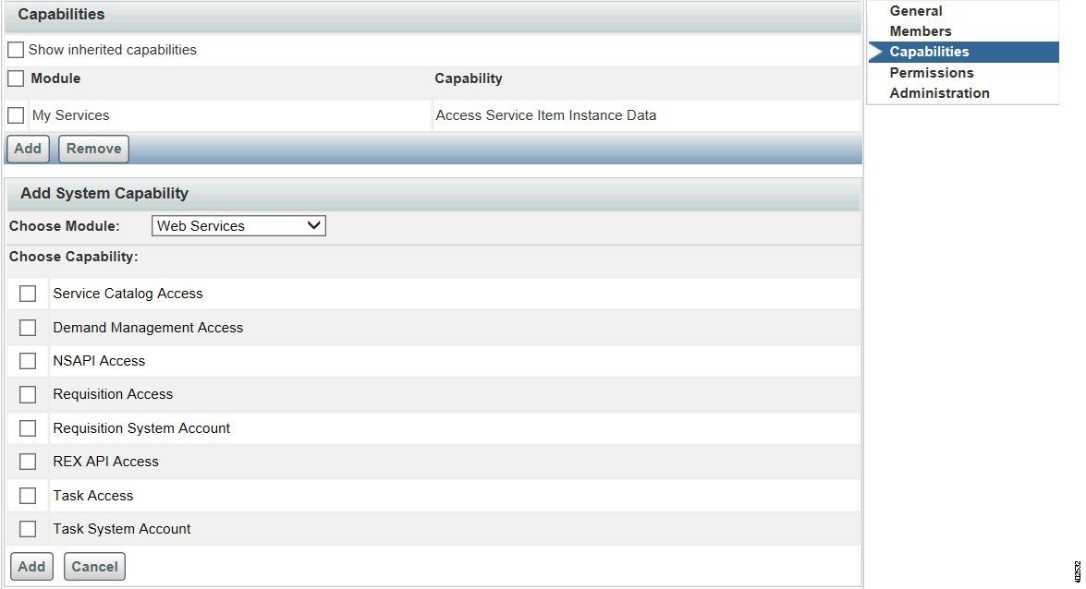Click the Remove button
Screen dimensions: 1086x589
tap(92, 149)
